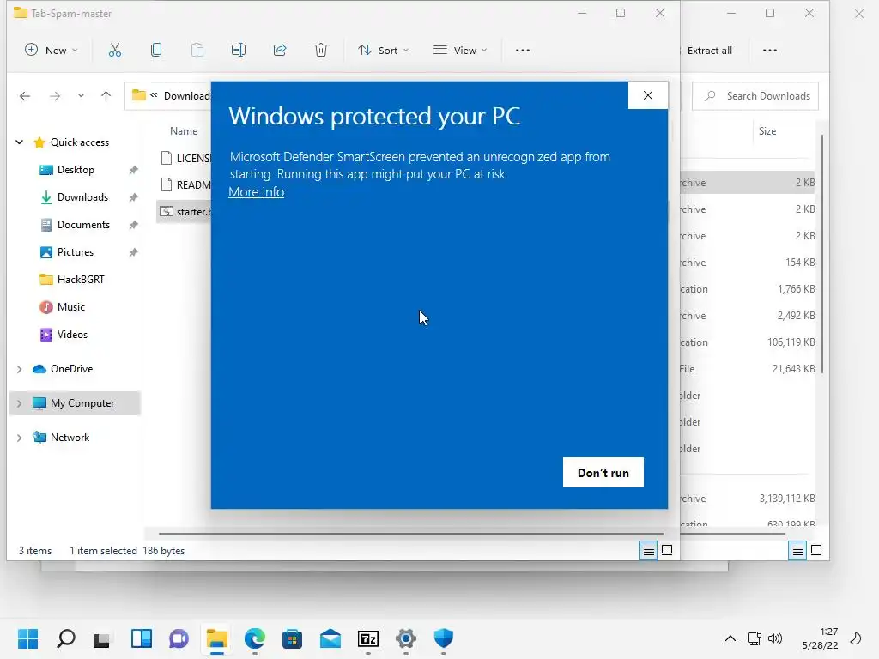
Task: Click the Share icon in toolbar
Action: point(280,51)
